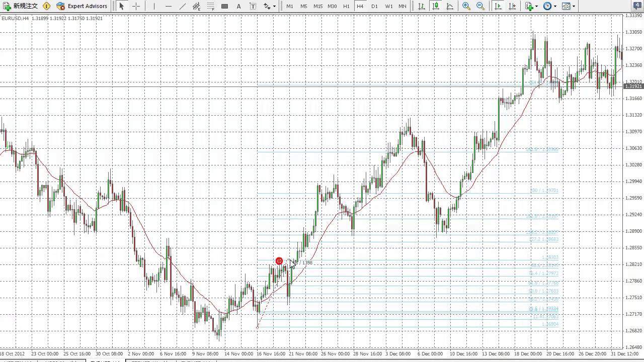Activate the crosshair tool
This screenshot has height=362, width=644.
click(136, 6)
